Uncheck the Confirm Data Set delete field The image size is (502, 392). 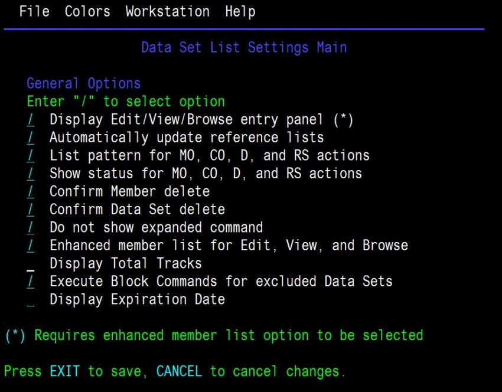[x=31, y=210]
